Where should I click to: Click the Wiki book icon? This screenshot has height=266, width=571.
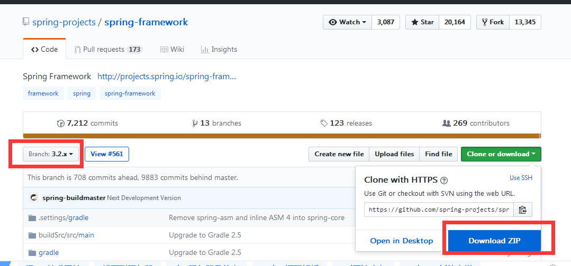164,49
